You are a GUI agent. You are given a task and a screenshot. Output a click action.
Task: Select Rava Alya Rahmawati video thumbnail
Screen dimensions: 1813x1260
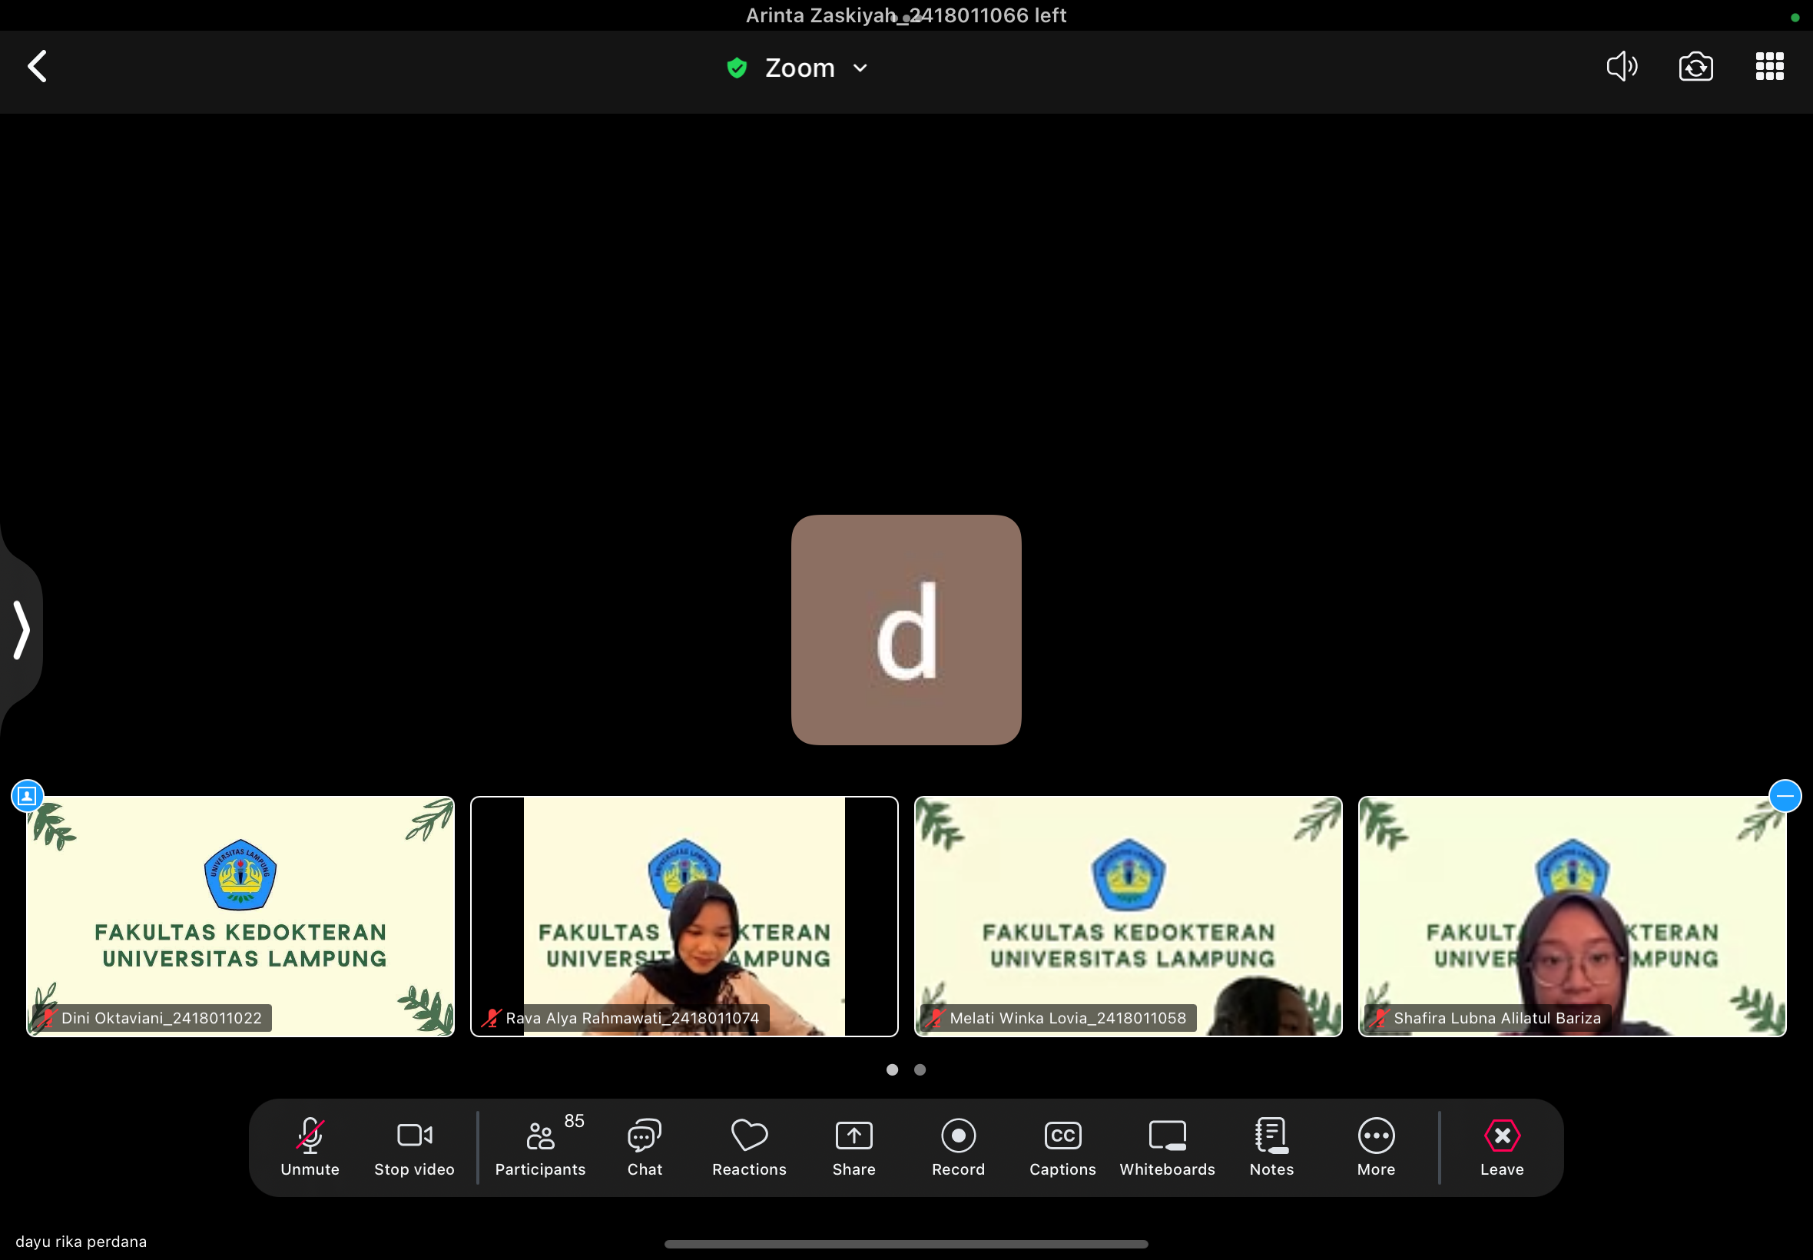tap(684, 916)
